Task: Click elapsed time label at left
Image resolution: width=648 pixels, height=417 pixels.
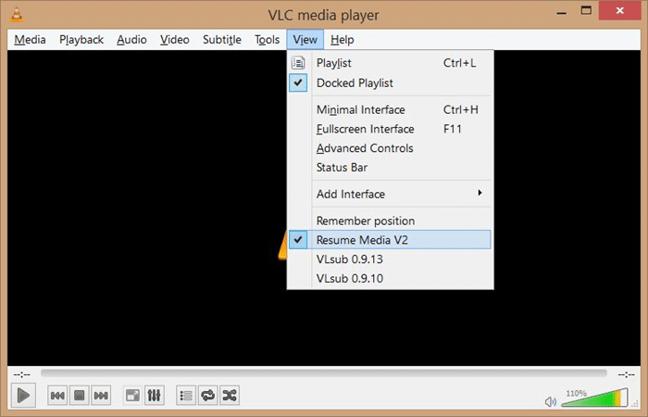Action: point(22,374)
